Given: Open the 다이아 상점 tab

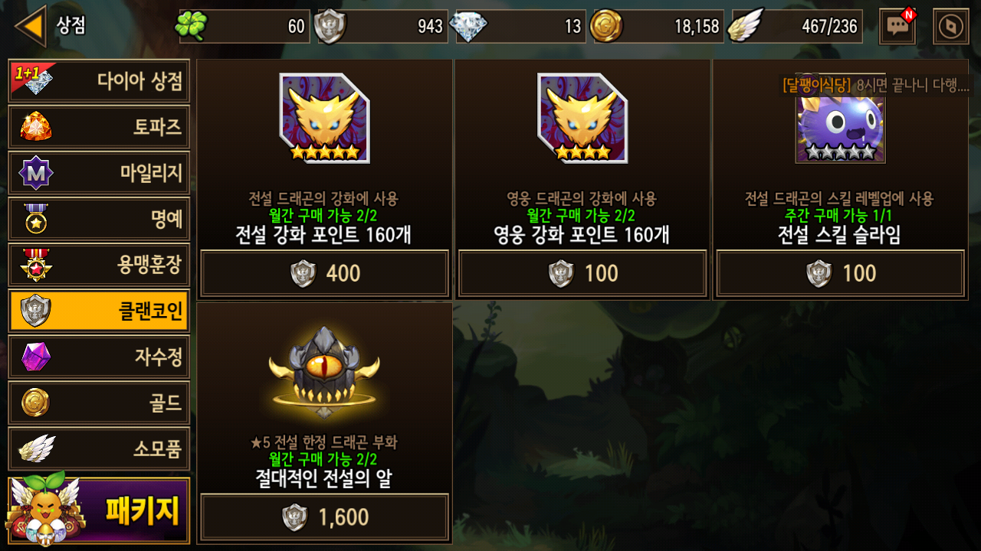Looking at the screenshot, I should (99, 81).
